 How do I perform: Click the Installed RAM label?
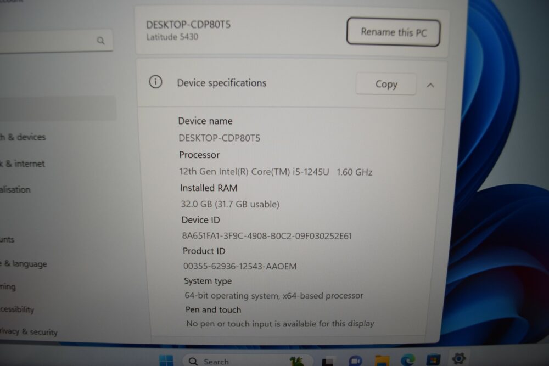209,188
